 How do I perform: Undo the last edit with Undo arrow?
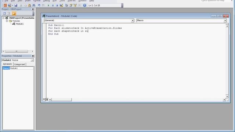[x=39, y=5]
